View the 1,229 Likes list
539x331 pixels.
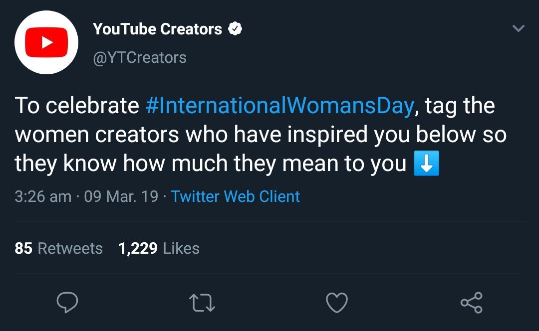159,248
